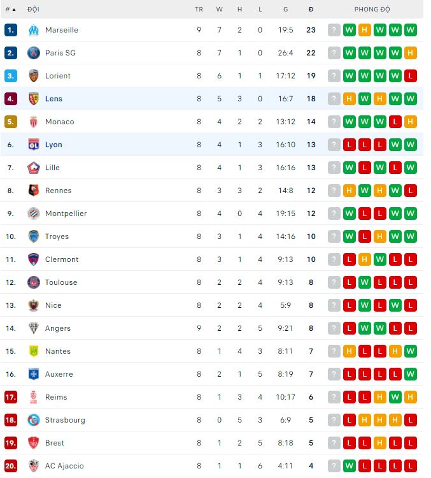Sort standings by Đ points column
431x478 pixels.
311,10
